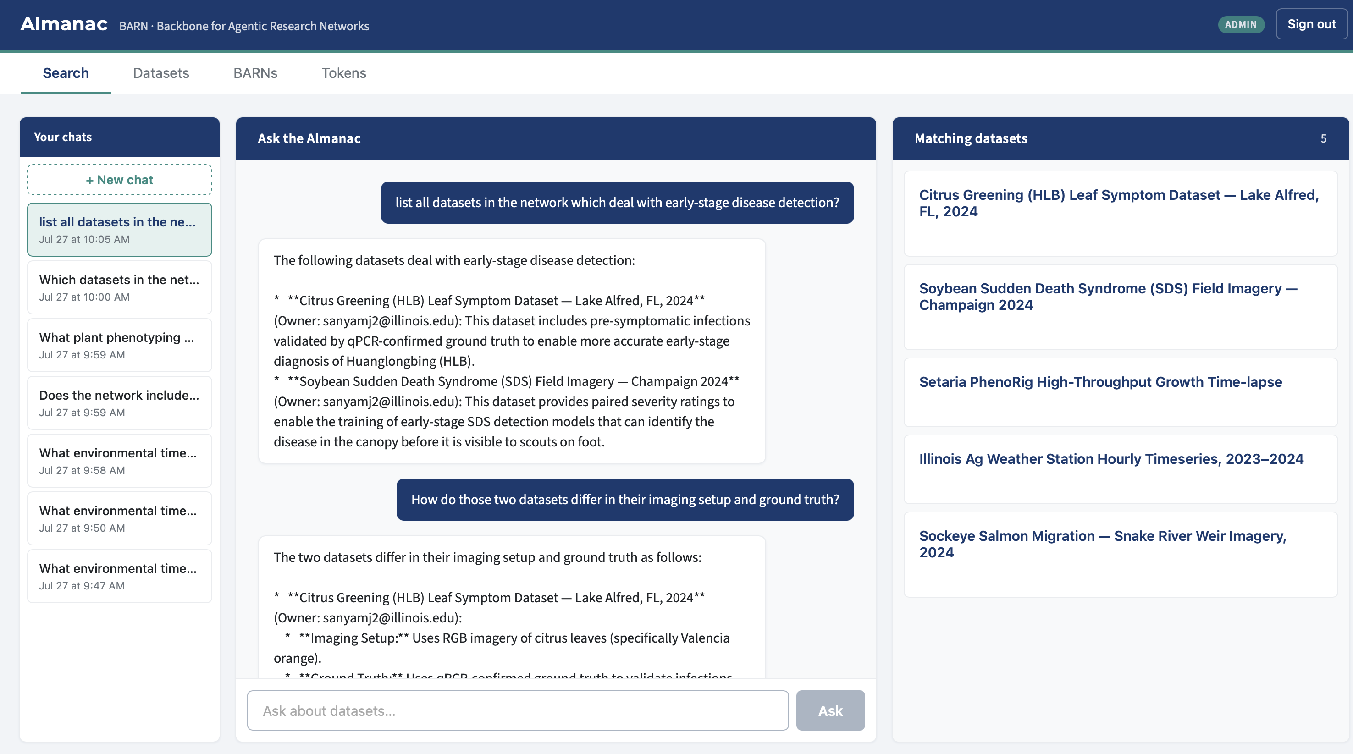Open the Search tab
This screenshot has height=754, width=1353.
(66, 73)
